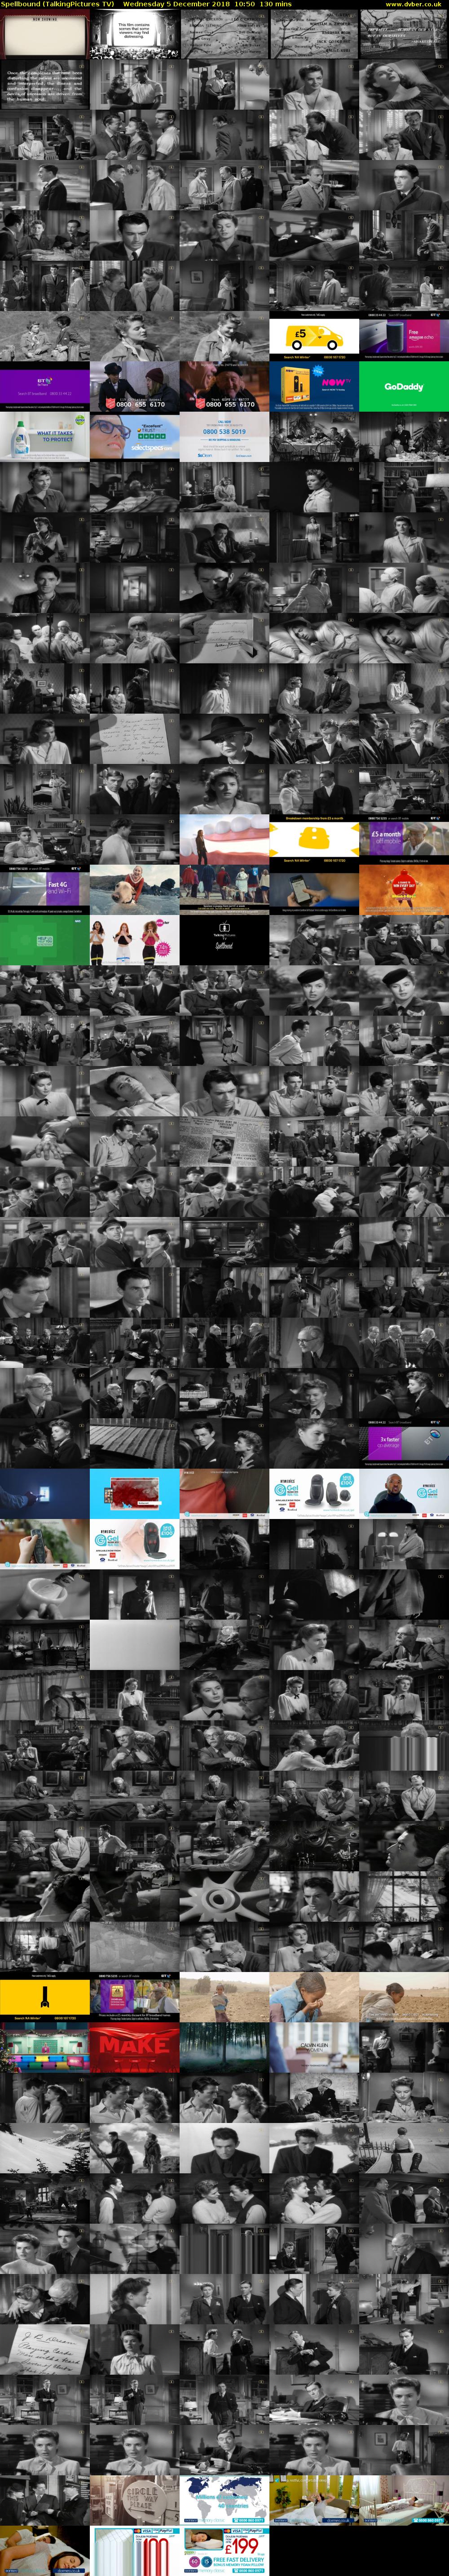Screen dimensions: 449x2576
Task: Click the purple BT broadband advert thumbnail
Action: click(x=44, y=387)
